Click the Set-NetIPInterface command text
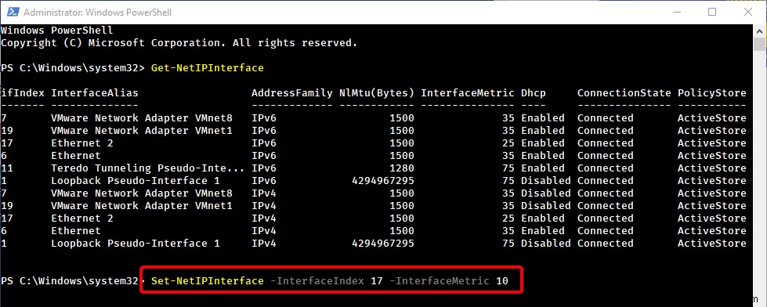The image size is (767, 307). click(208, 281)
